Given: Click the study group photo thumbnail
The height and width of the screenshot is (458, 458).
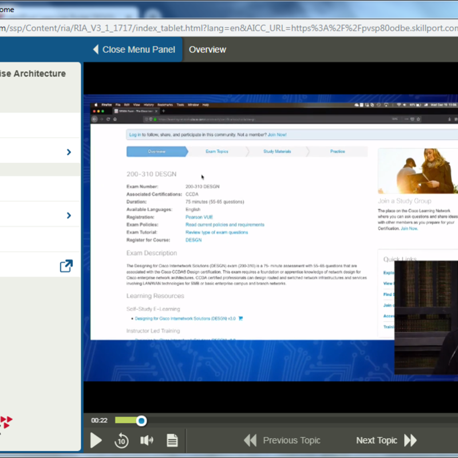Looking at the screenshot, I should [418, 171].
